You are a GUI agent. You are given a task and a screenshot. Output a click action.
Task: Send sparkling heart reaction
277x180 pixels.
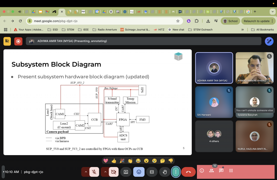pyautogui.click(x=106, y=161)
